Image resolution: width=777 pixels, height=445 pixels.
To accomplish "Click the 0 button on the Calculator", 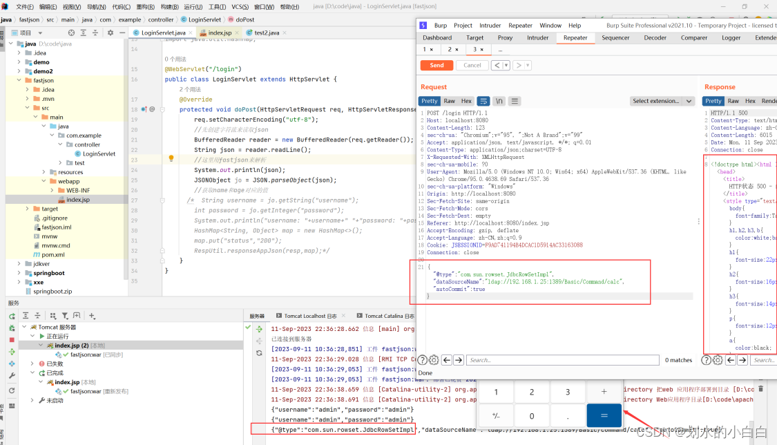I will pos(532,416).
